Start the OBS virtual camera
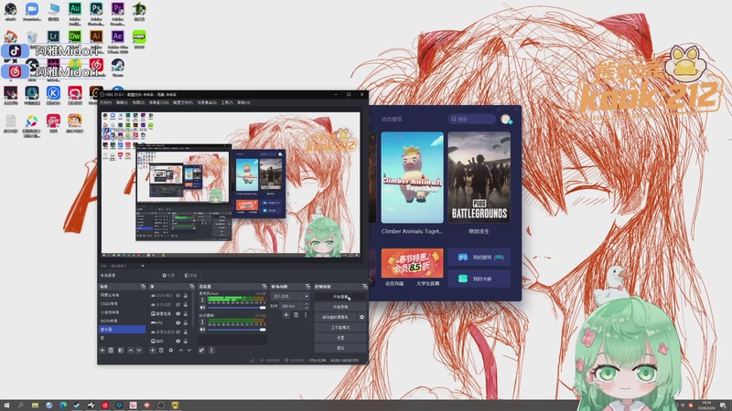 [x=336, y=317]
